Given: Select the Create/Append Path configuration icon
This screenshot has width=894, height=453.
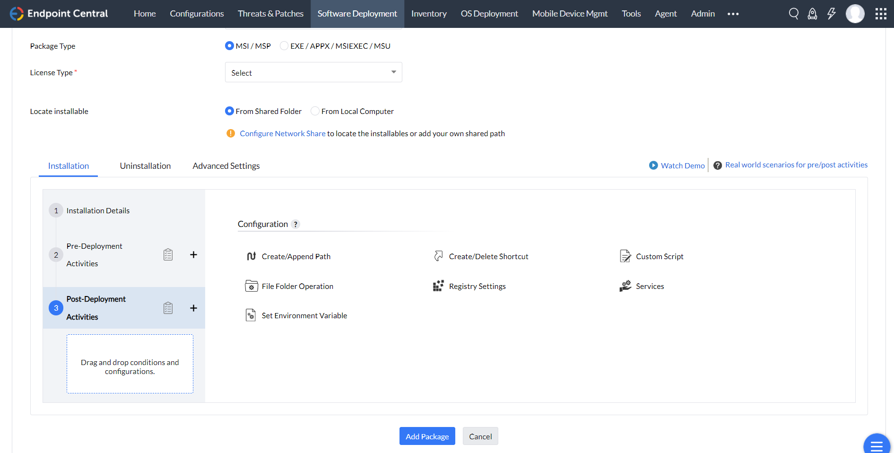Looking at the screenshot, I should coord(251,256).
